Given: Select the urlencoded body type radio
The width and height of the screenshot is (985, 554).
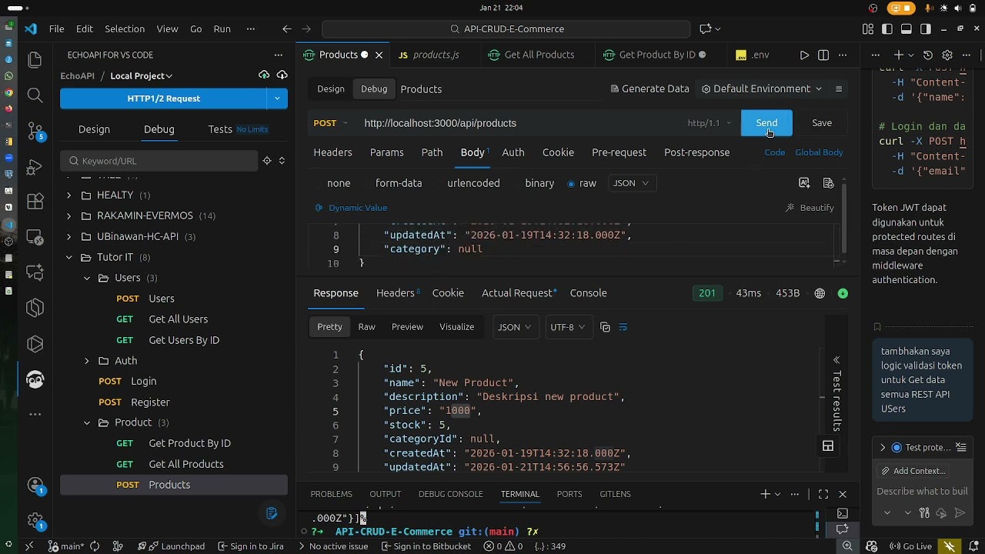Looking at the screenshot, I should coord(468,183).
